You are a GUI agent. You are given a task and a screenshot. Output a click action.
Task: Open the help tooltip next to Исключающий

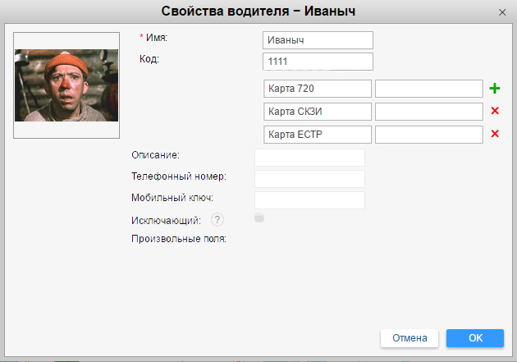point(217,219)
